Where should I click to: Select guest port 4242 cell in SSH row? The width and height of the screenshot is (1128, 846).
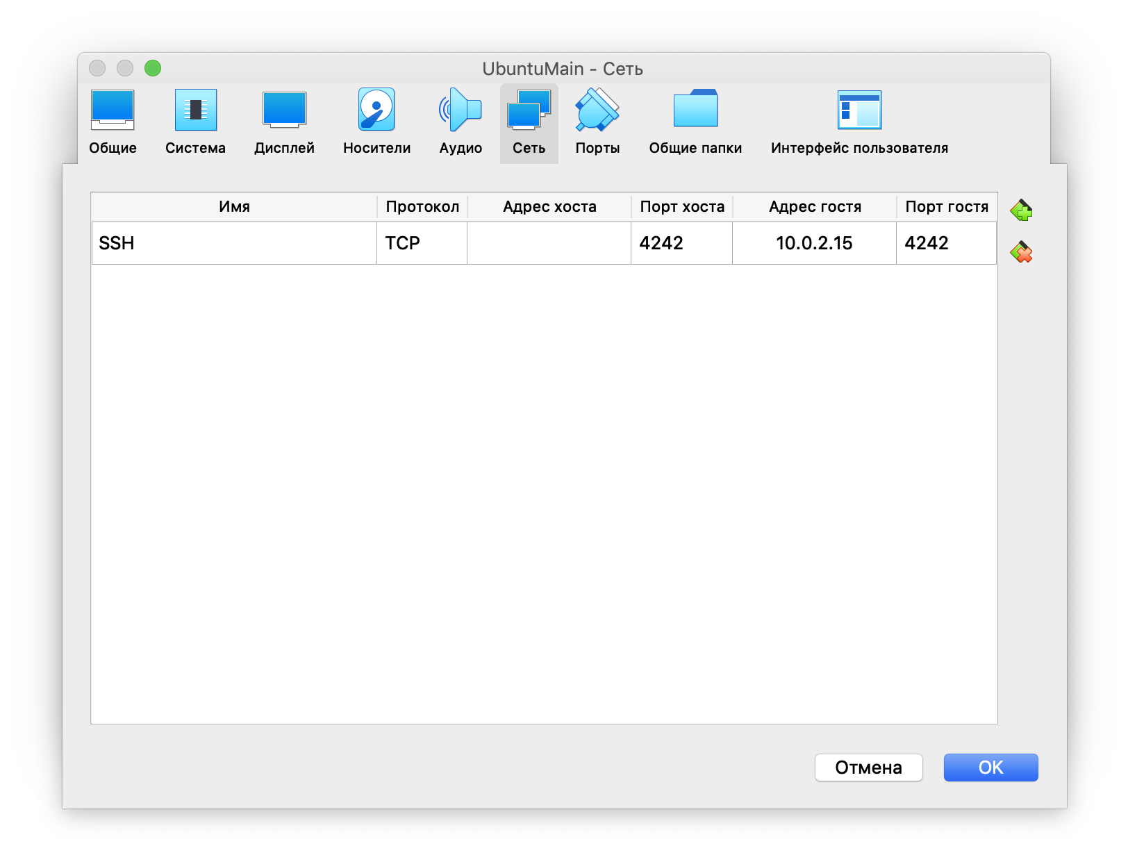click(x=947, y=243)
